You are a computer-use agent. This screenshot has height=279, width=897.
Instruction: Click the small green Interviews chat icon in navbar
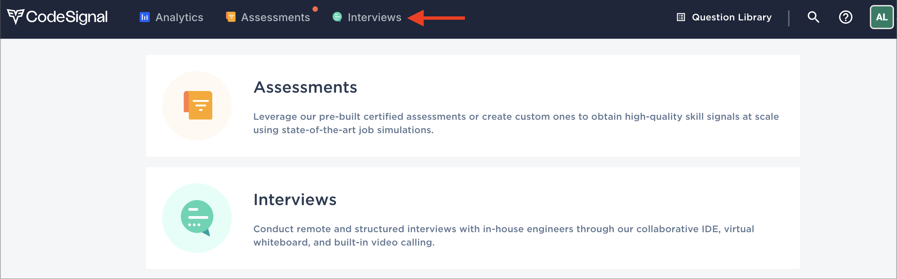tap(337, 17)
